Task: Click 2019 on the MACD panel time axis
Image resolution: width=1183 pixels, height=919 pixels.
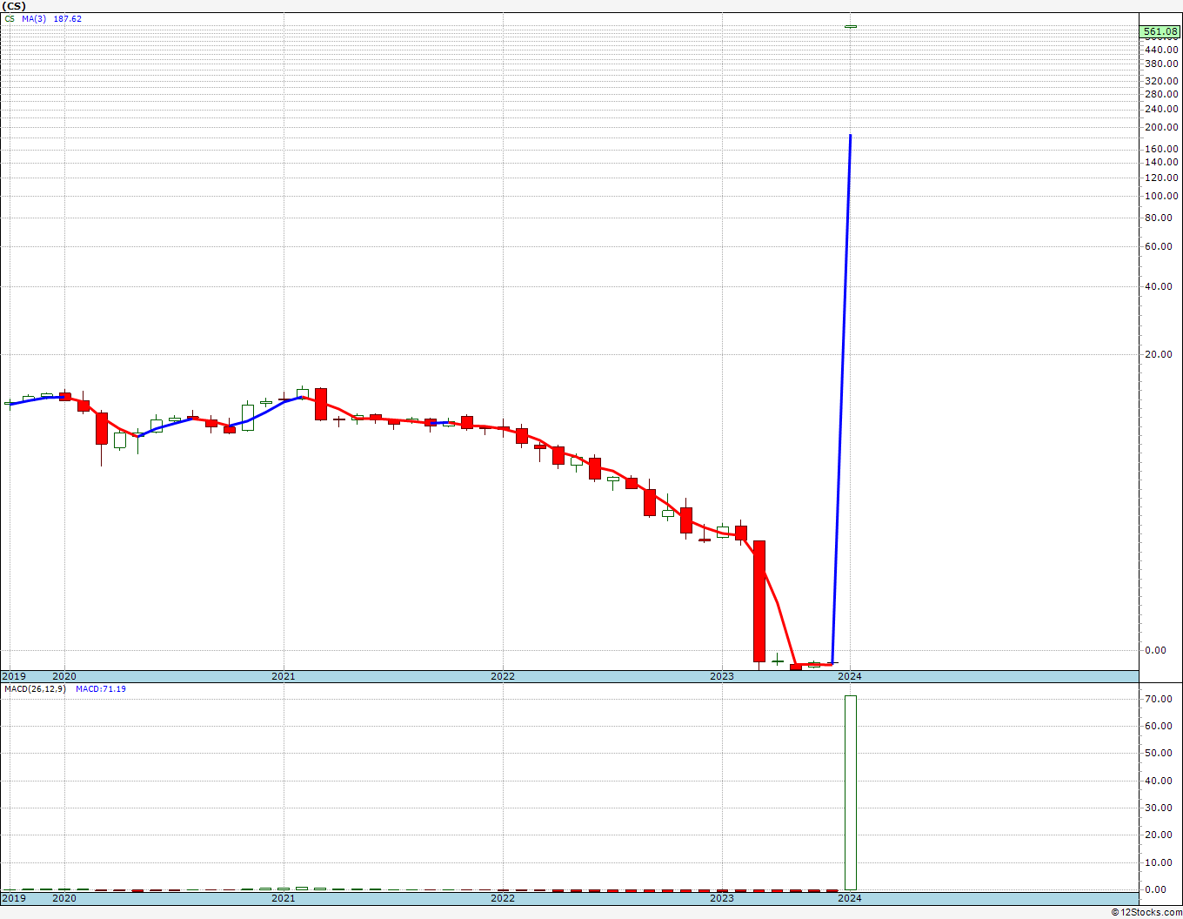Action: point(14,897)
